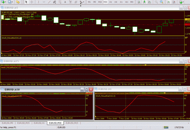Image resolution: width=190 pixels, height=130 pixels.
Task: Expand the Profiles dropdown arrow
Action: coord(12,2)
